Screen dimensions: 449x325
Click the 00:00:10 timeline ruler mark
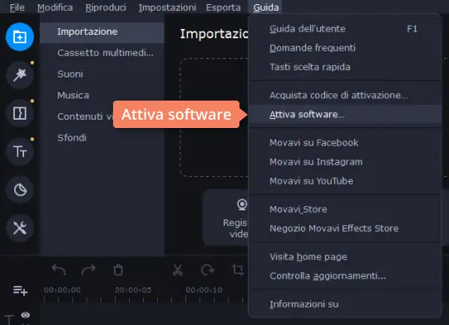tap(204, 290)
